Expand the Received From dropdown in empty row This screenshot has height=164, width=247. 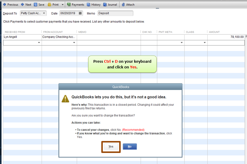pyautogui.click(x=39, y=43)
